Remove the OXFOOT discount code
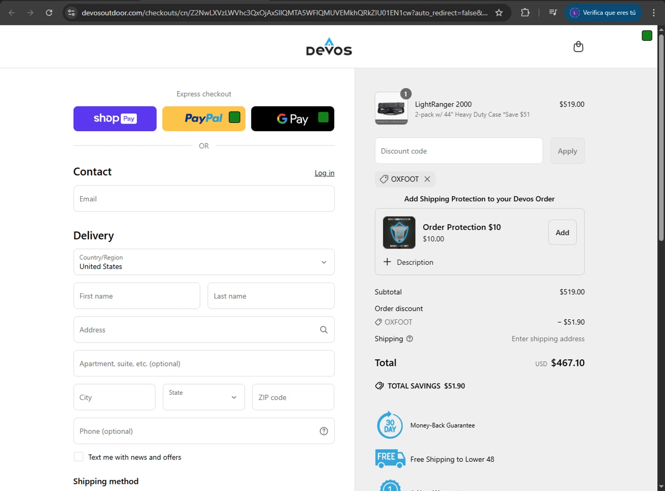 [427, 179]
